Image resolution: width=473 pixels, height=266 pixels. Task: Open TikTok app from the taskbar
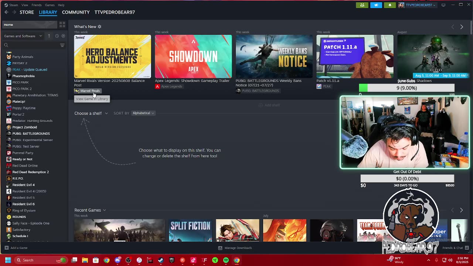(x=193, y=260)
